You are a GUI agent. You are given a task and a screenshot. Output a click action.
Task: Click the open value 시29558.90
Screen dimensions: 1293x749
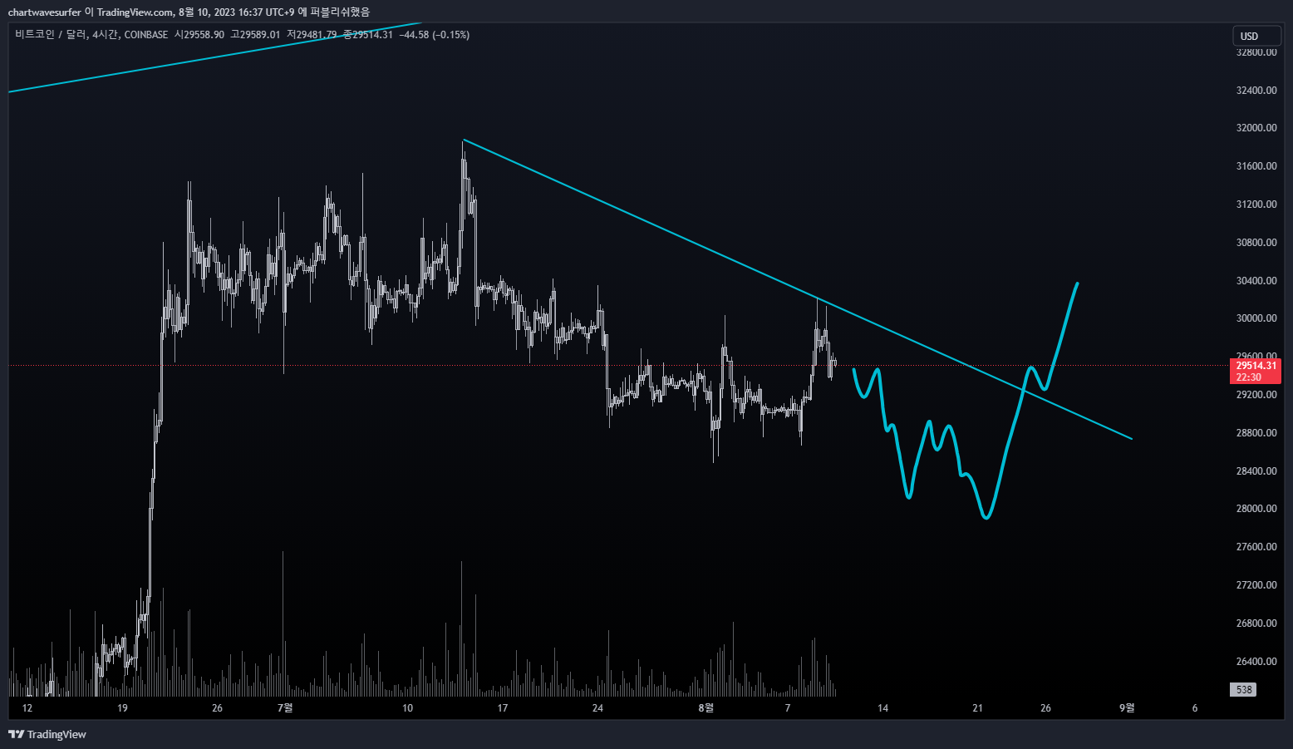pyautogui.click(x=199, y=35)
